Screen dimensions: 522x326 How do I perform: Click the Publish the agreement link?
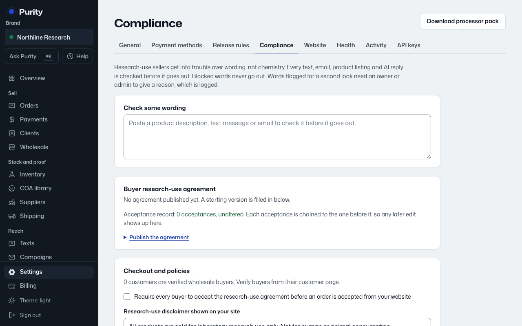[159, 237]
